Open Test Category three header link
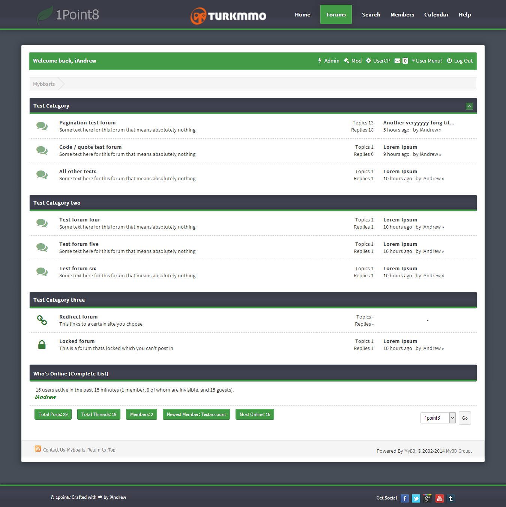This screenshot has width=506, height=507. (59, 300)
